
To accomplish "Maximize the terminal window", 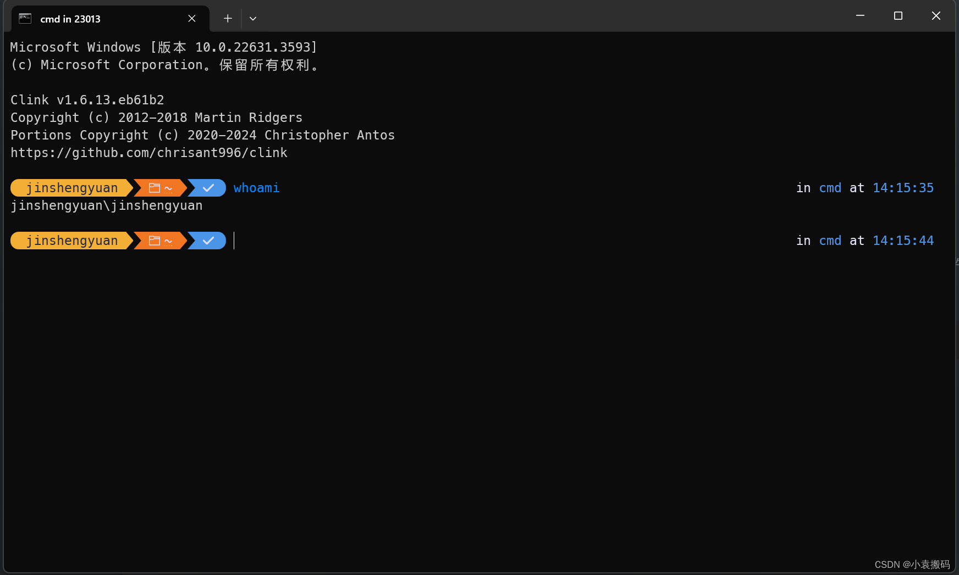I will pos(898,16).
